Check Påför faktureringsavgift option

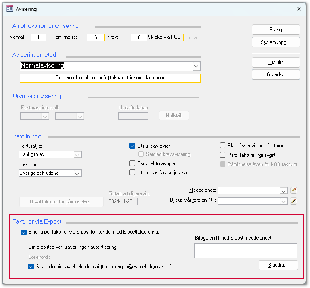[x=223, y=155]
